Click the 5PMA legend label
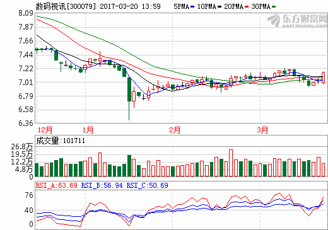Image resolution: width=328 pixels, height=230 pixels. (x=181, y=6)
